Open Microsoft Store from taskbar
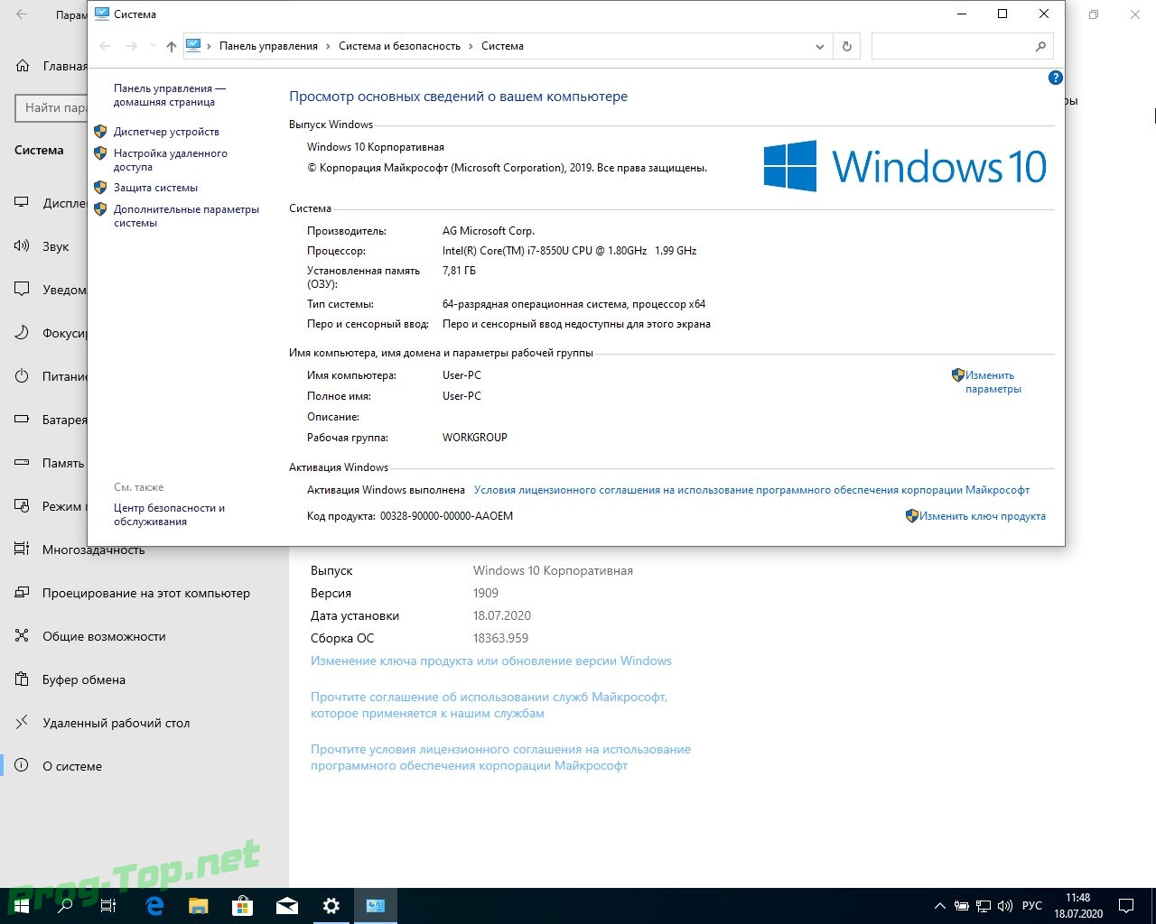Screen dimensions: 1156x924 click(x=242, y=906)
